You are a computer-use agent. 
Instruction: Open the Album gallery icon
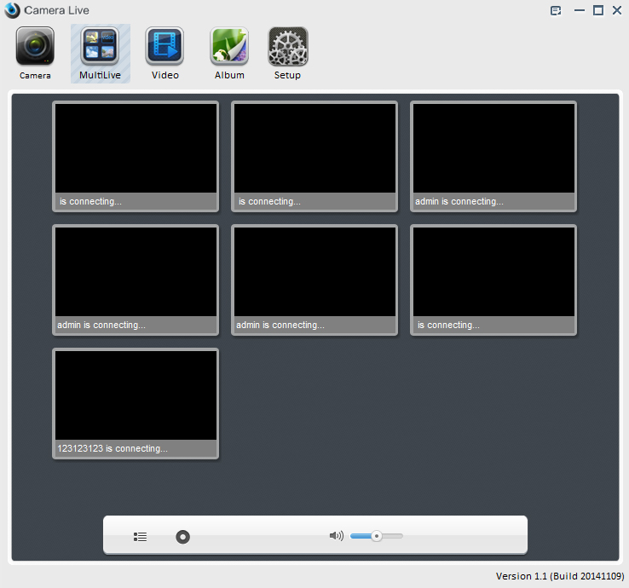(229, 47)
